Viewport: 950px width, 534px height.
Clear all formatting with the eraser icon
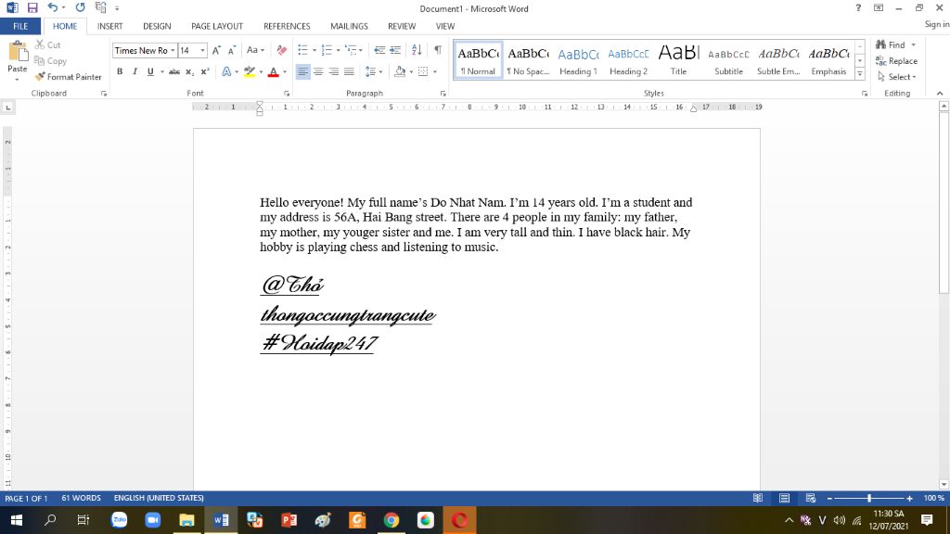coord(282,50)
